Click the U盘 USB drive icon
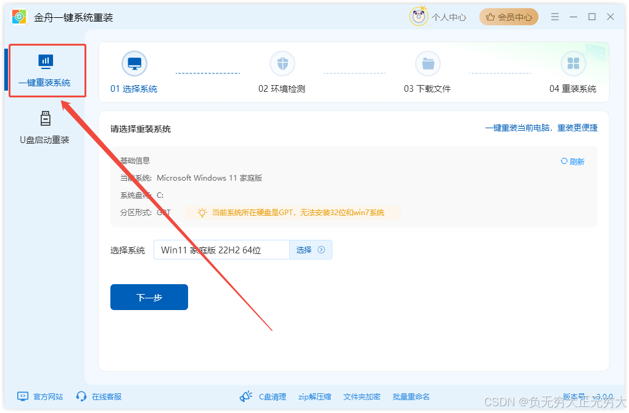Image resolution: width=629 pixels, height=413 pixels. click(x=46, y=118)
